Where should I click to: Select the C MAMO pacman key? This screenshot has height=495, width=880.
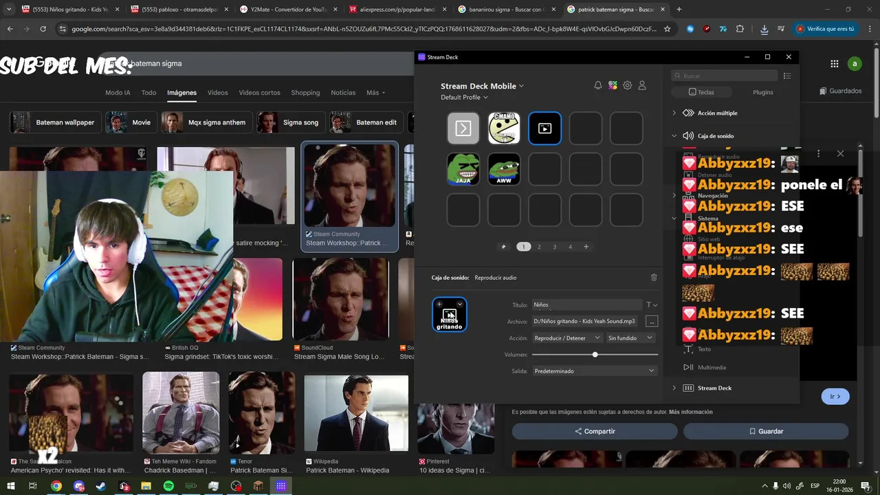point(504,129)
